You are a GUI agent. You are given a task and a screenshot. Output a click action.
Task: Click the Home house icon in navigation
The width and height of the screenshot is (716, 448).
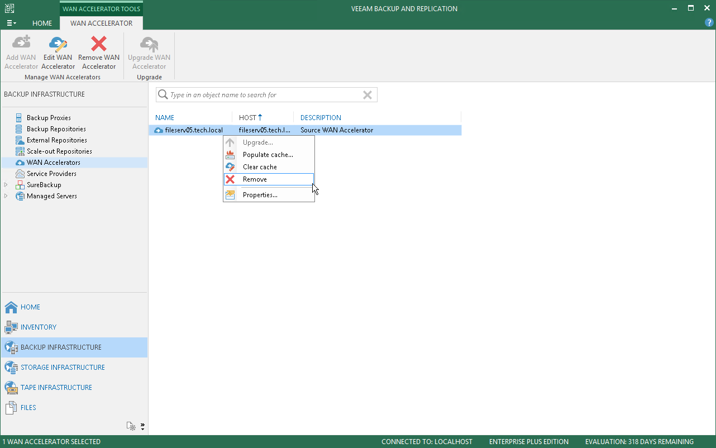(11, 307)
